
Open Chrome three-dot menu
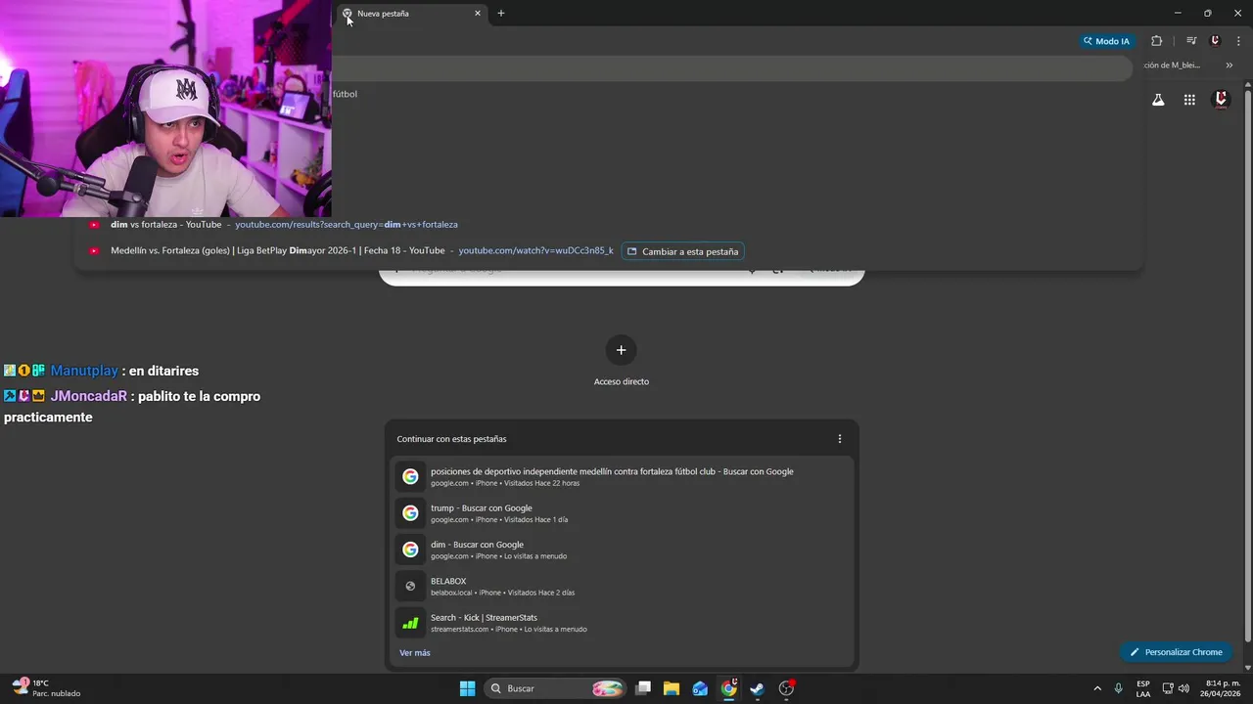[x=1238, y=41]
